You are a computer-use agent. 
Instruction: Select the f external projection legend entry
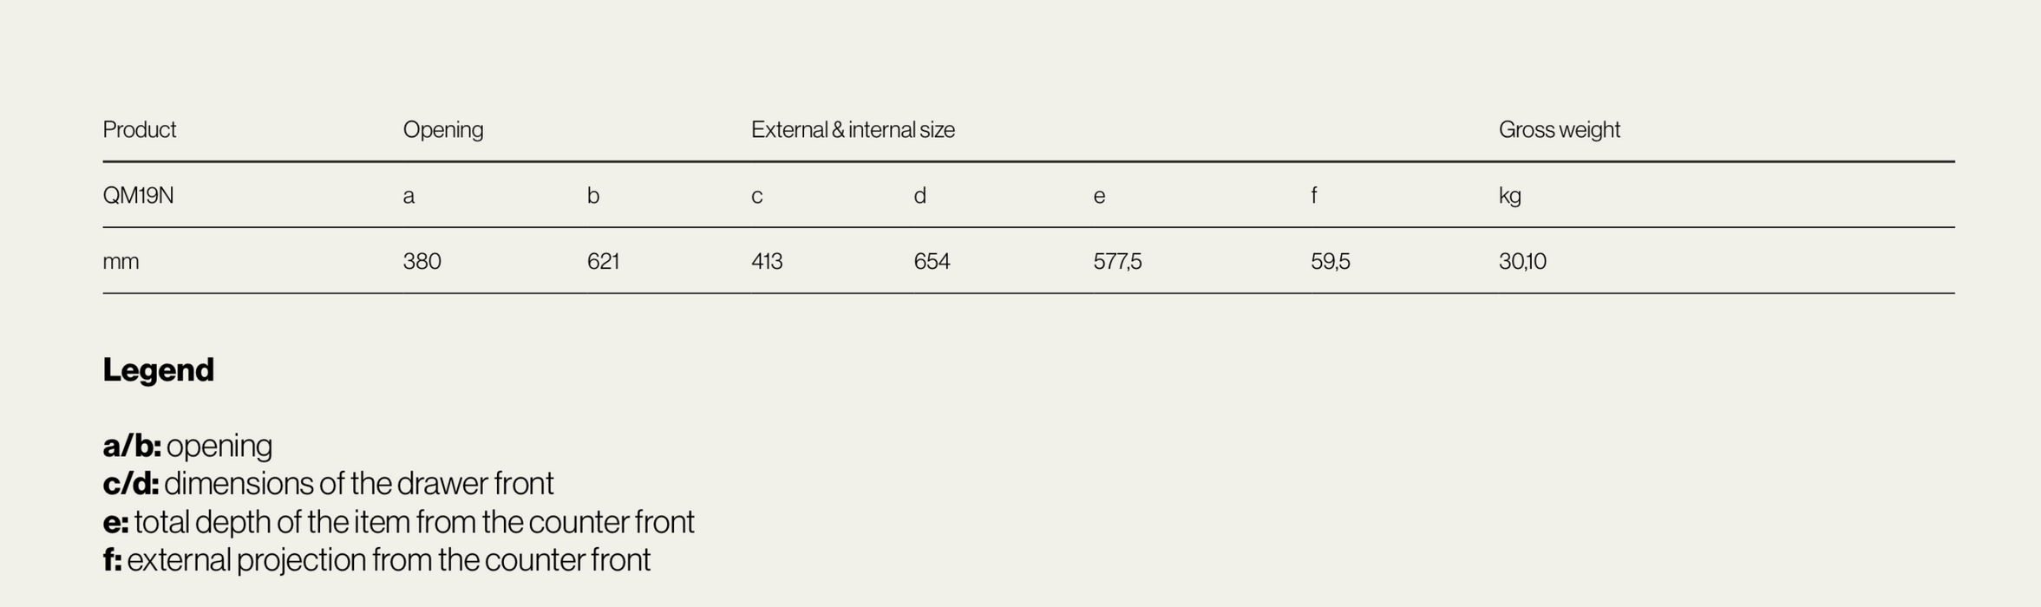tap(376, 560)
